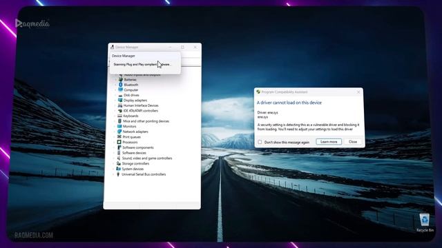
Task: Expand the Processors node
Action: coord(114,143)
